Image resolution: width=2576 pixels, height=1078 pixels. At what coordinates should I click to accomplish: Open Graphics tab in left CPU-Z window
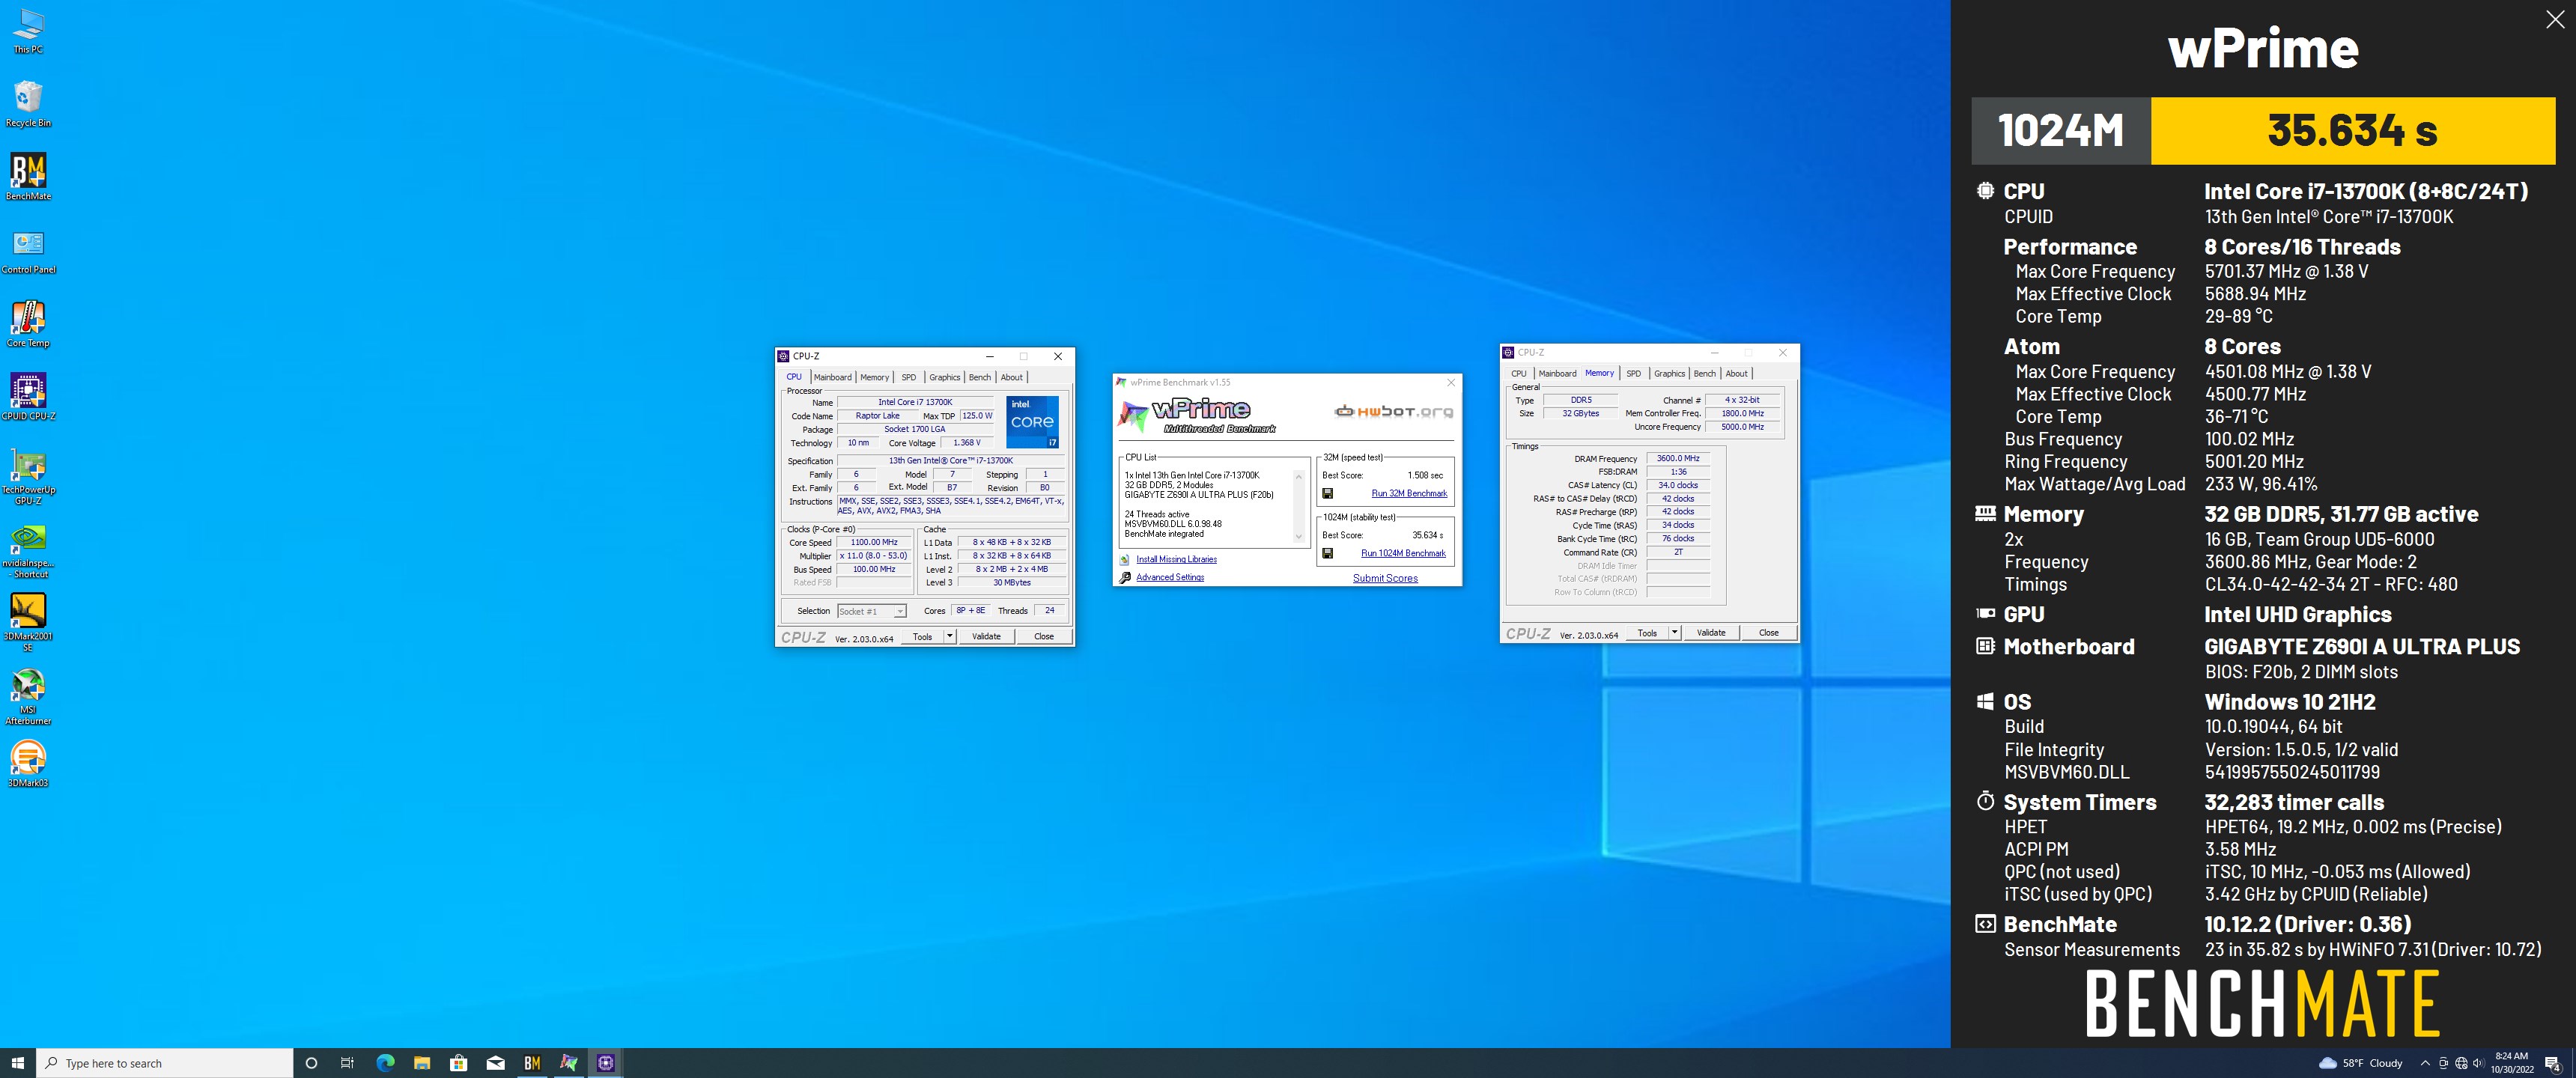click(945, 378)
